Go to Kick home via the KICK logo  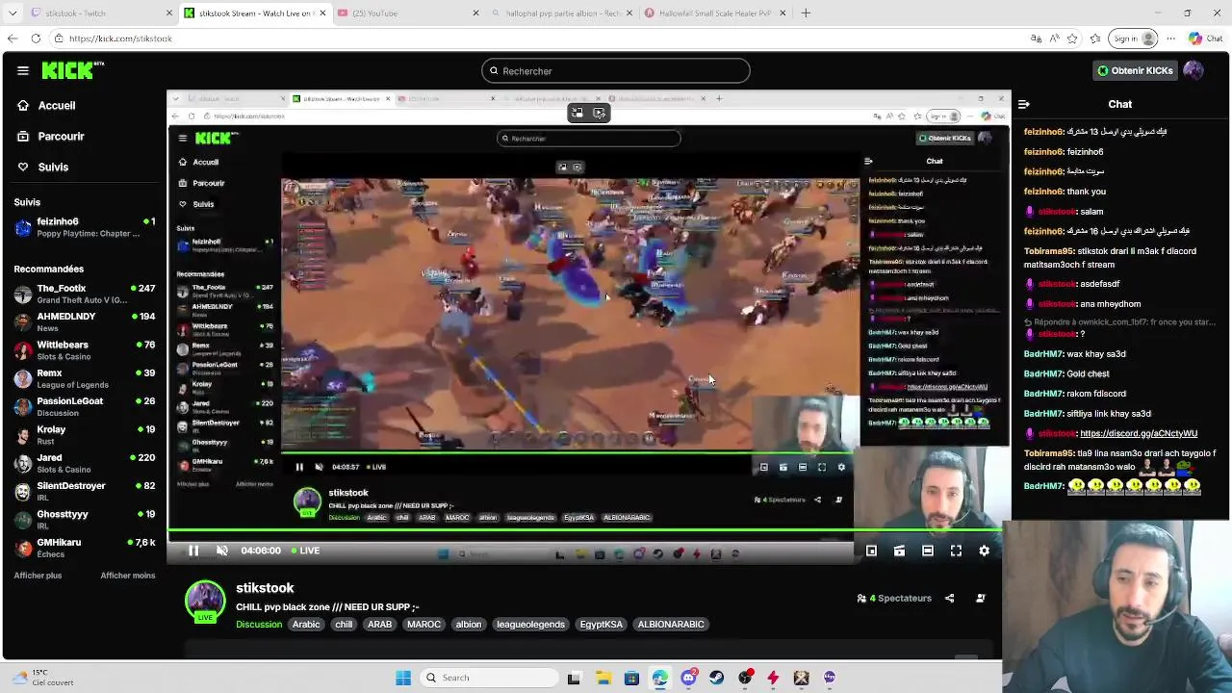pyautogui.click(x=72, y=70)
